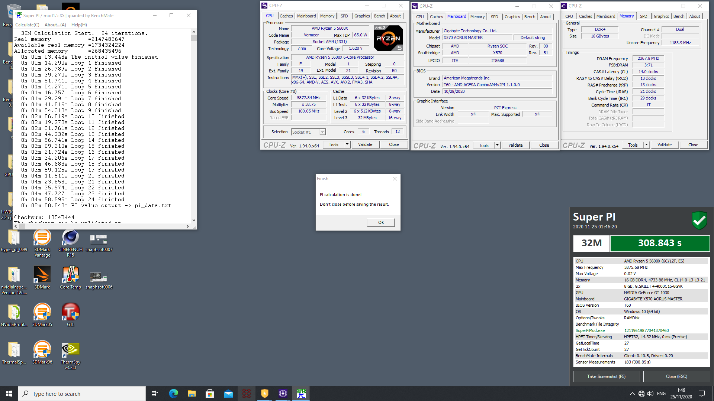Launch the GTL desktop shortcut
Image resolution: width=714 pixels, height=401 pixels.
pos(70,315)
